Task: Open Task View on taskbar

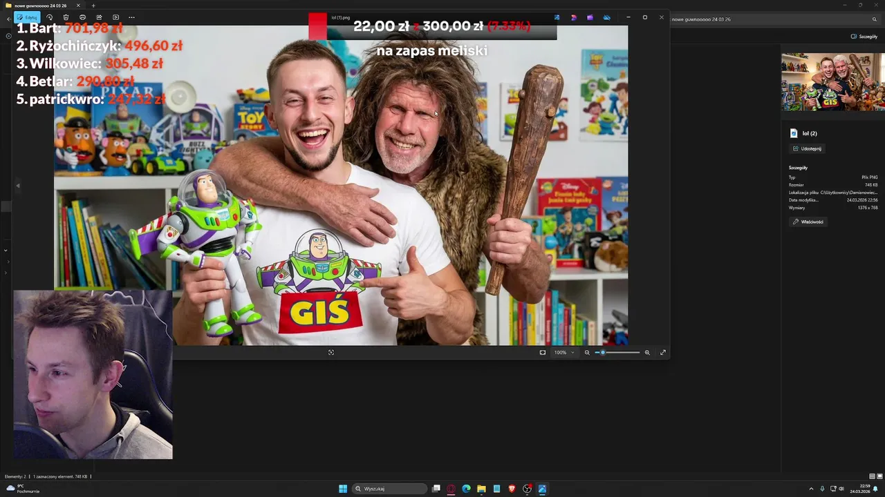Action: click(x=436, y=489)
